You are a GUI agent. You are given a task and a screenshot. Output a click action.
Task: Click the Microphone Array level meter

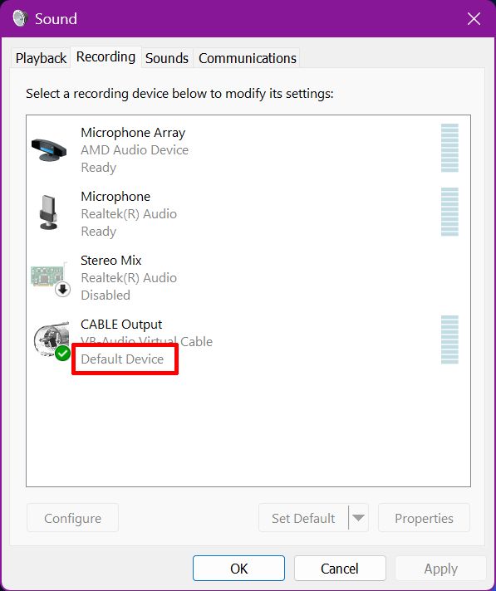(x=449, y=148)
